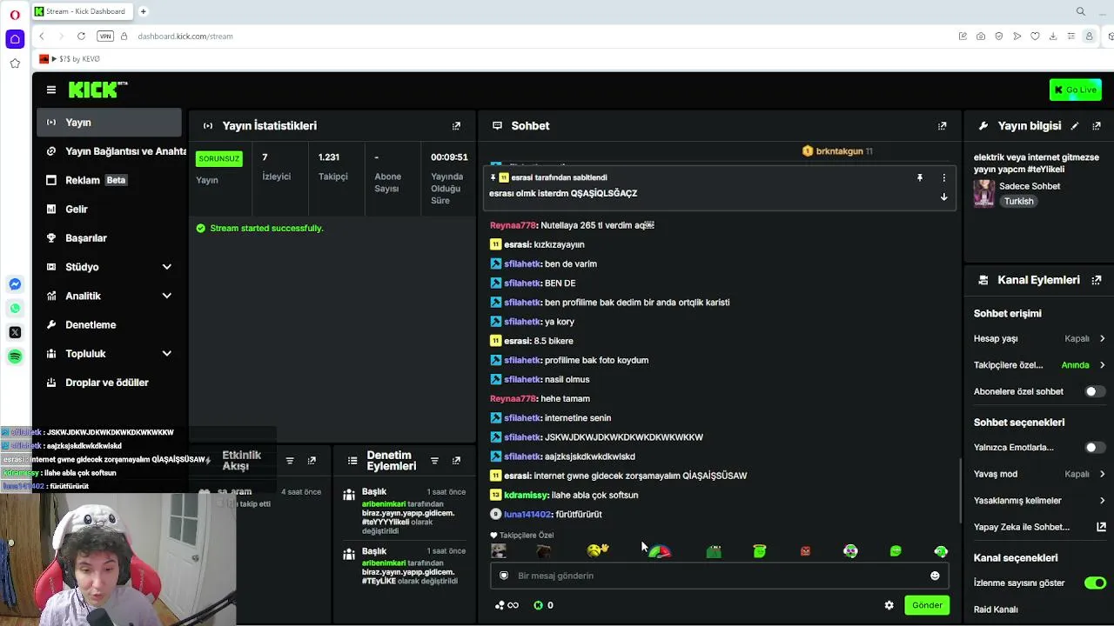Select the speedometer gauge emote
The image size is (1114, 626).
click(661, 551)
